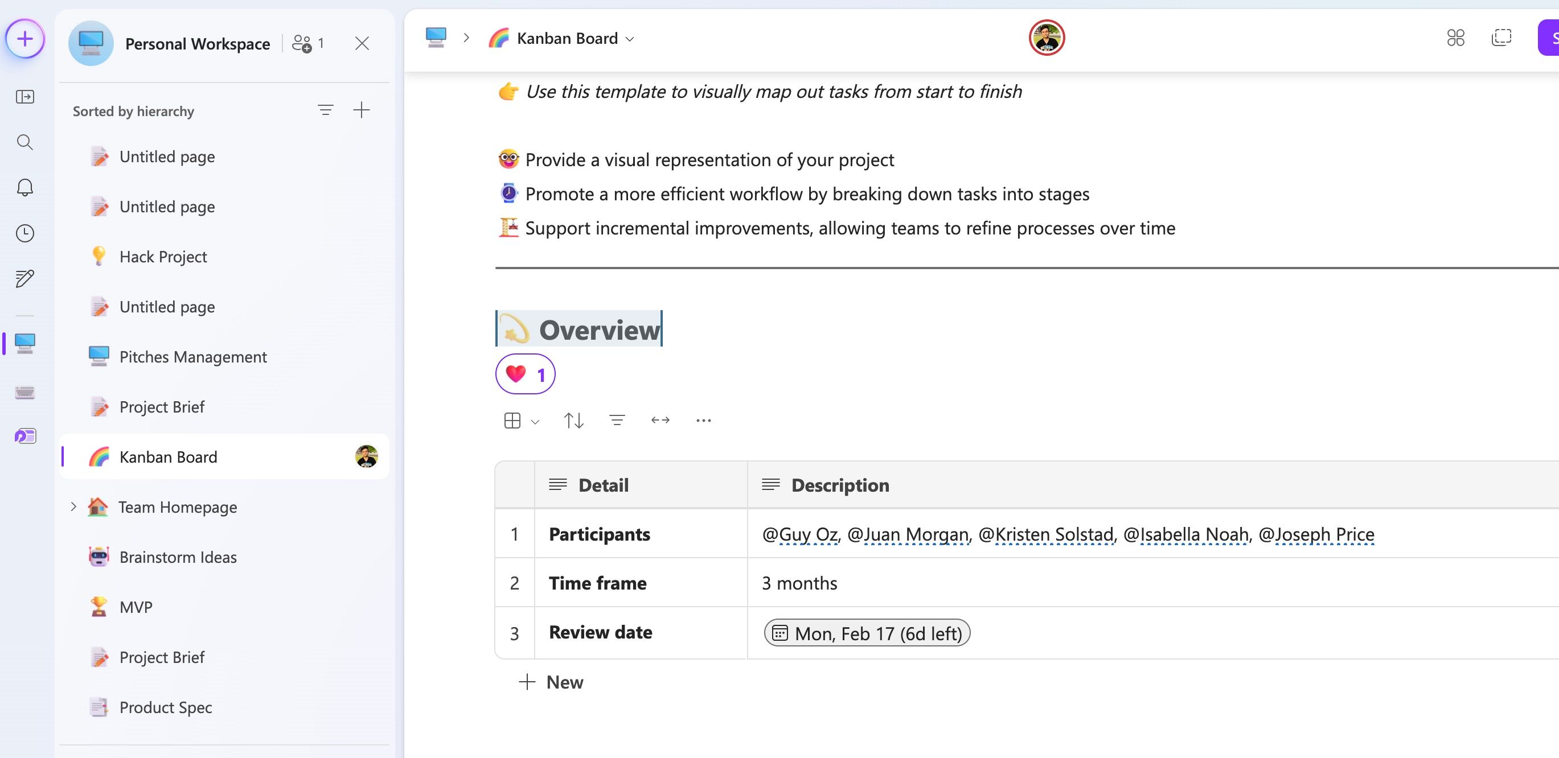This screenshot has width=1559, height=758.
Task: Click the sort ascending/descending icon
Action: click(574, 419)
